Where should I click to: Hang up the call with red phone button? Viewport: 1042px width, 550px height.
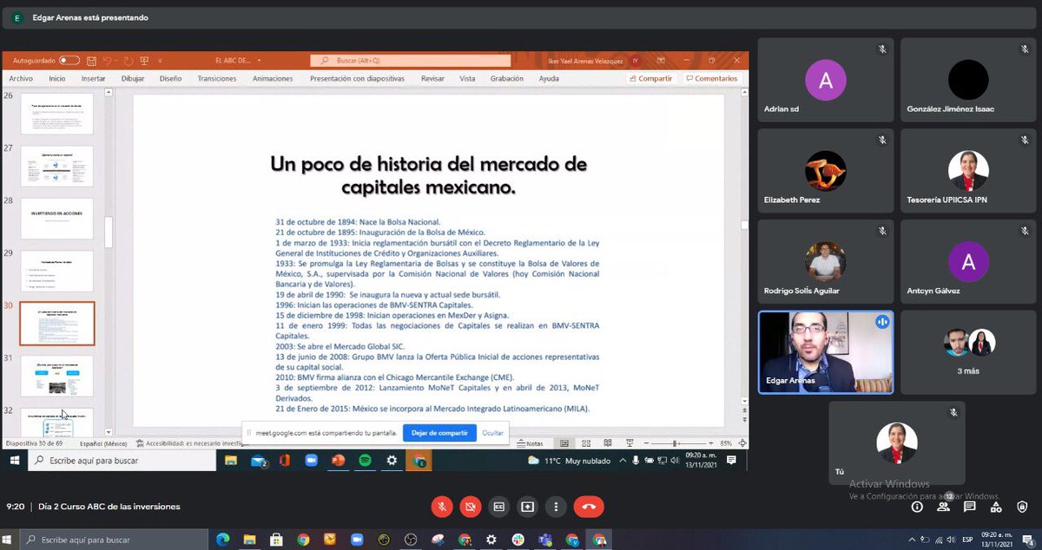coord(589,507)
